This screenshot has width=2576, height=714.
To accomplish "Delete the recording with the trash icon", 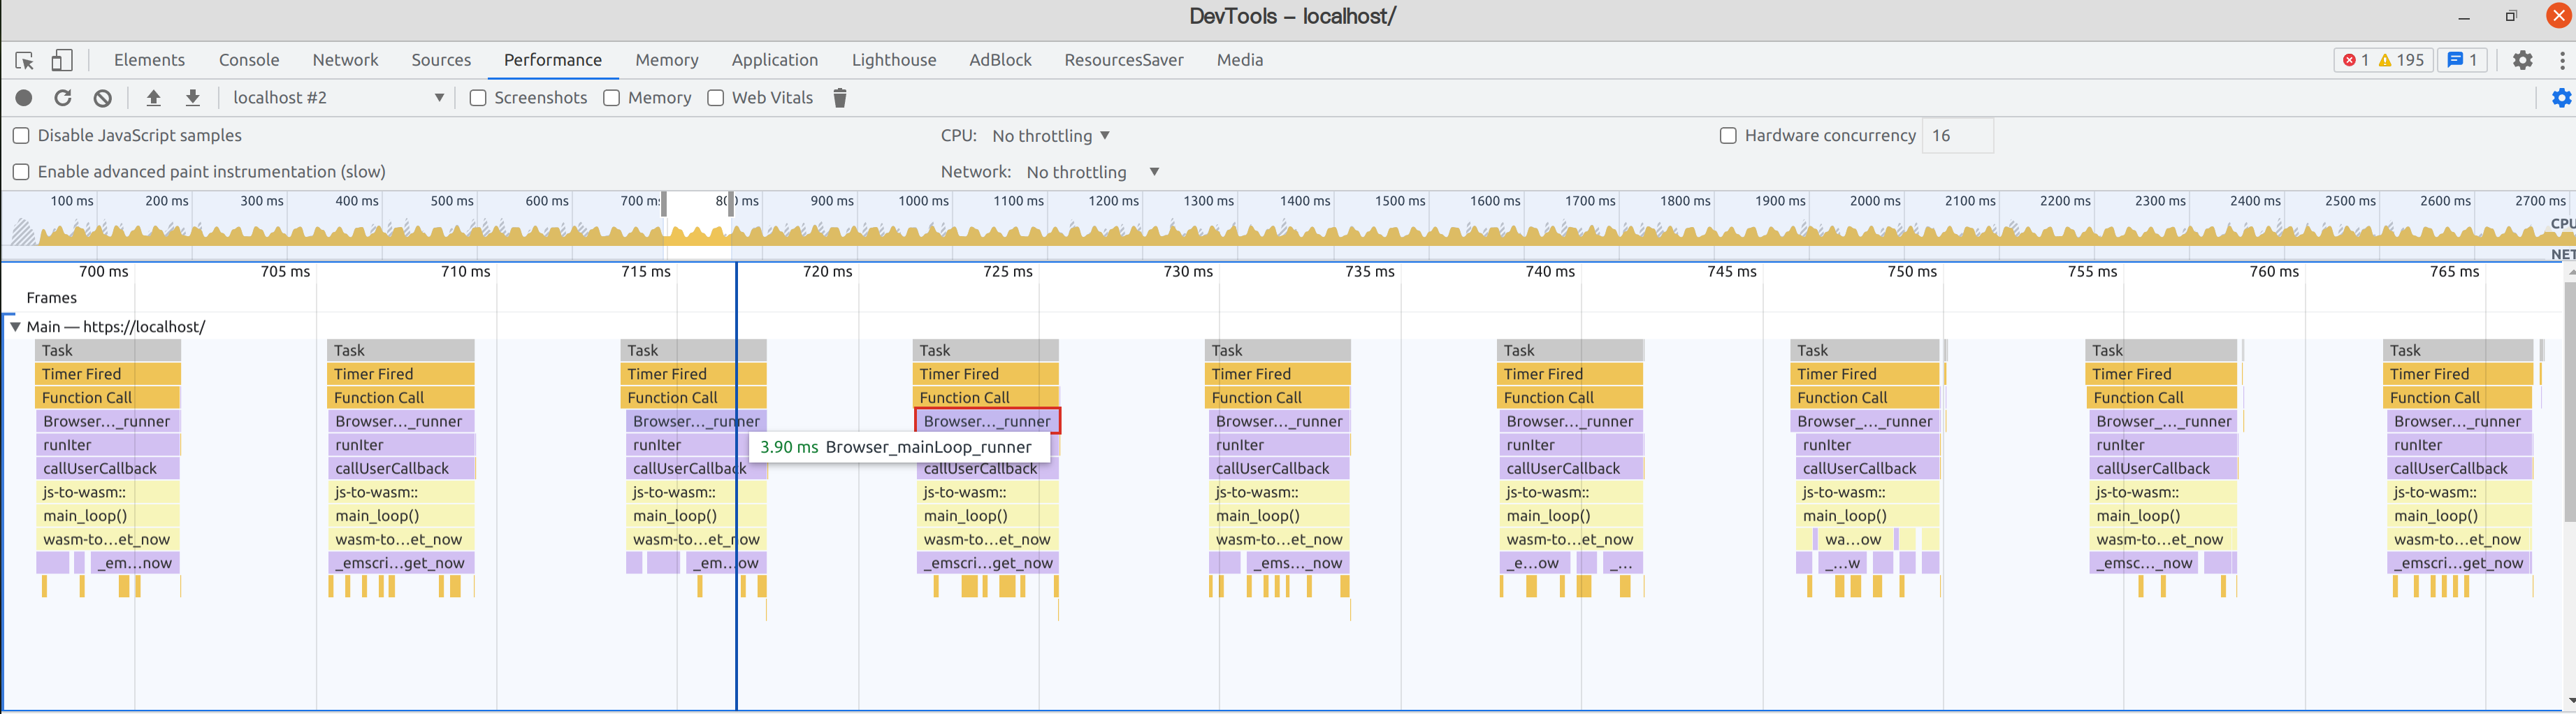I will [839, 97].
